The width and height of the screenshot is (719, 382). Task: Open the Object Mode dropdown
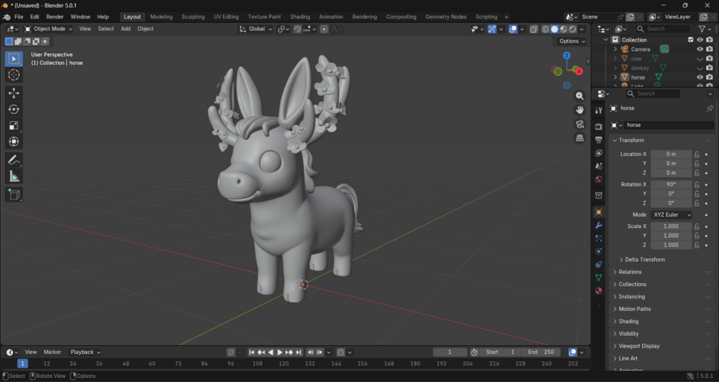click(49, 29)
